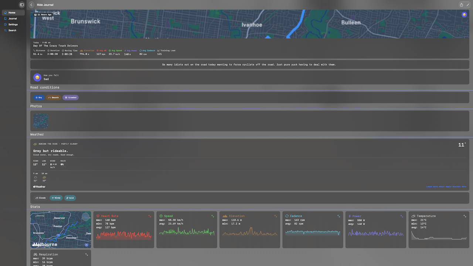Click the sad emoji next to How you felt

pos(37,77)
